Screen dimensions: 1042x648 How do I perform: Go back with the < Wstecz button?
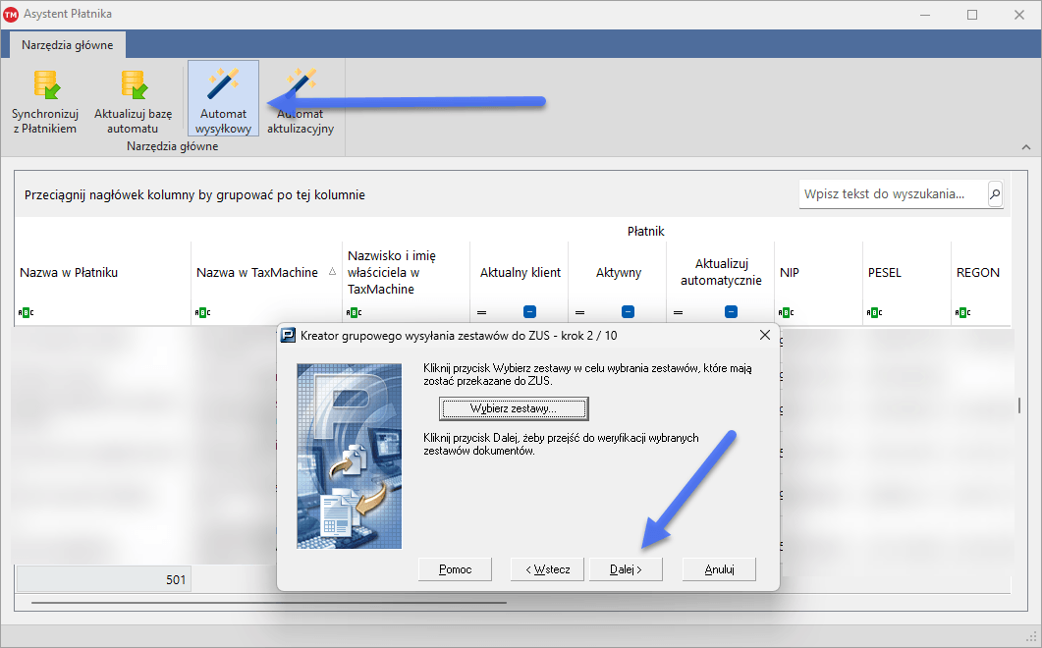coord(547,569)
